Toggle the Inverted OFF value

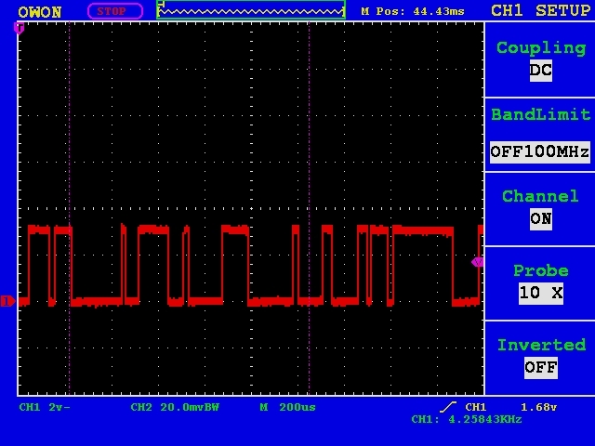pyautogui.click(x=541, y=367)
